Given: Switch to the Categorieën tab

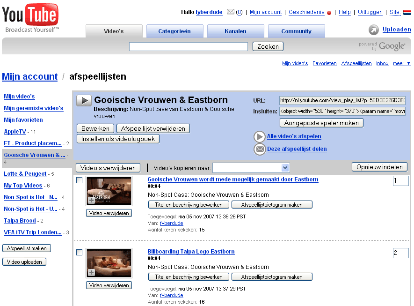Looking at the screenshot, I should point(174,31).
